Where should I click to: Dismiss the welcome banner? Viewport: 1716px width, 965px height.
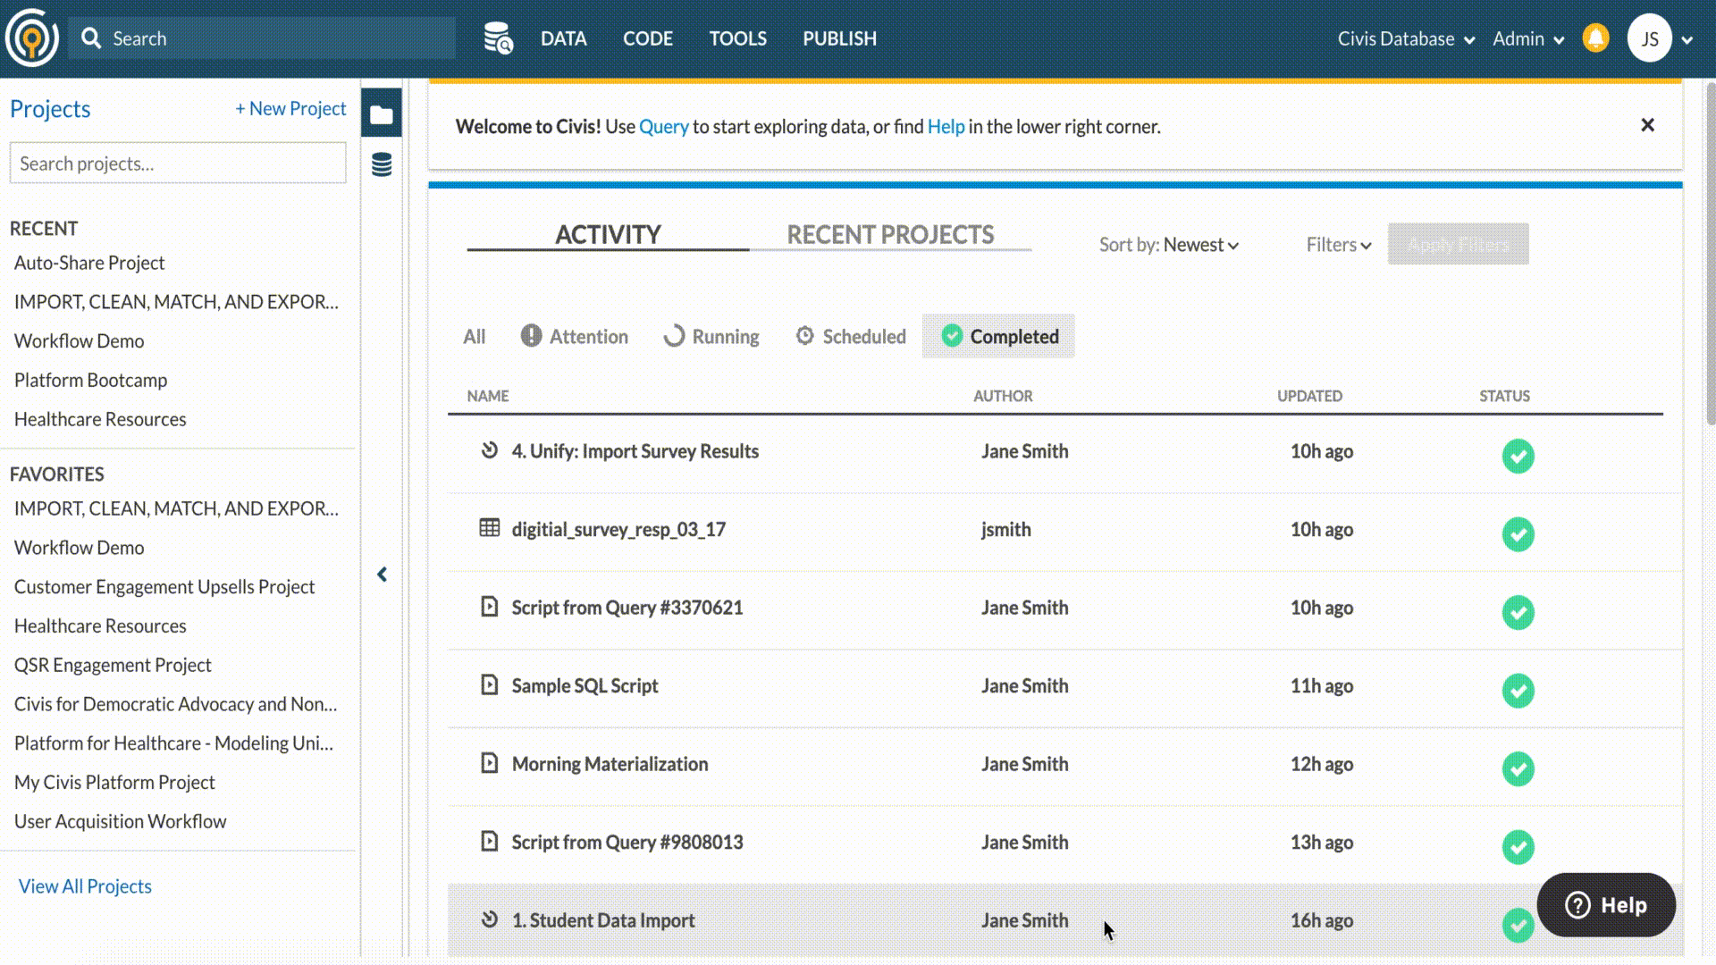[x=1647, y=125]
